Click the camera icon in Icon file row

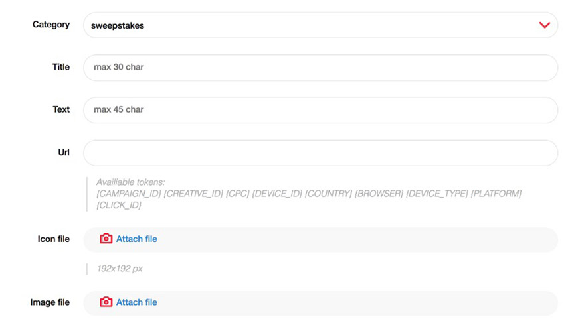(106, 239)
